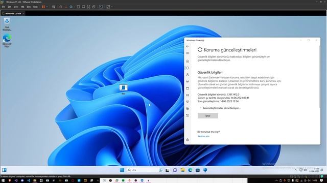Send Ctrl+Alt+Del to the virtual machine
This screenshot has width=327, height=183.
coord(54,7)
